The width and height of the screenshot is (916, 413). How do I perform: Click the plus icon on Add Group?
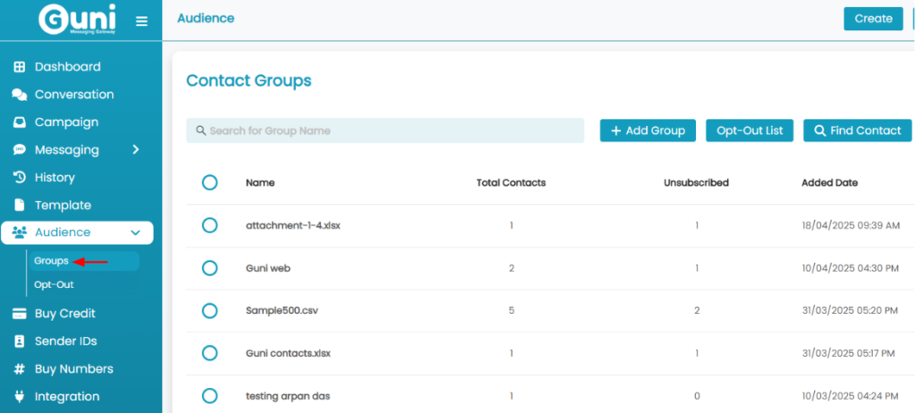pyautogui.click(x=615, y=131)
